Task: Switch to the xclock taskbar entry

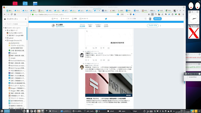Action: click(111, 111)
